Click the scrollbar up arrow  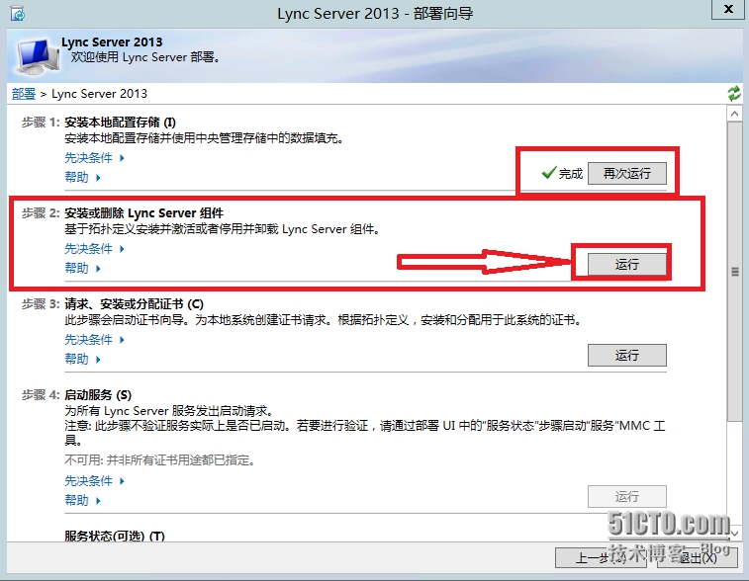[x=734, y=114]
